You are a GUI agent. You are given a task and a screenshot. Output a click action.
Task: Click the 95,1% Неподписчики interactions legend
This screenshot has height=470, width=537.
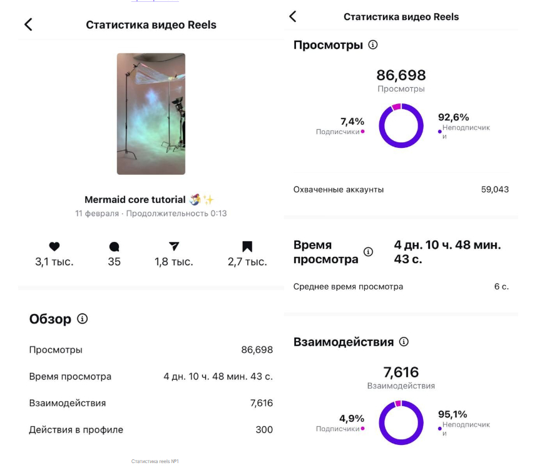(462, 420)
